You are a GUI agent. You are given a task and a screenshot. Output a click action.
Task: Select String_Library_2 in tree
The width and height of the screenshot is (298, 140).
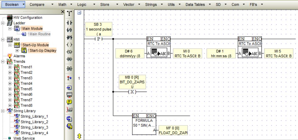(34, 122)
